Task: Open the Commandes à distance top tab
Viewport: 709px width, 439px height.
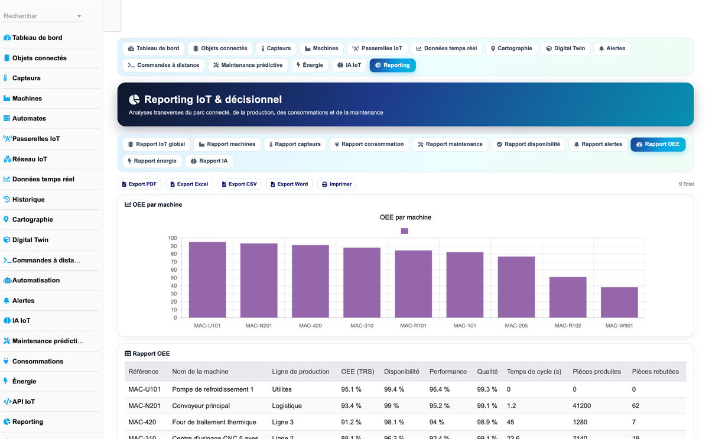Action: [164, 65]
